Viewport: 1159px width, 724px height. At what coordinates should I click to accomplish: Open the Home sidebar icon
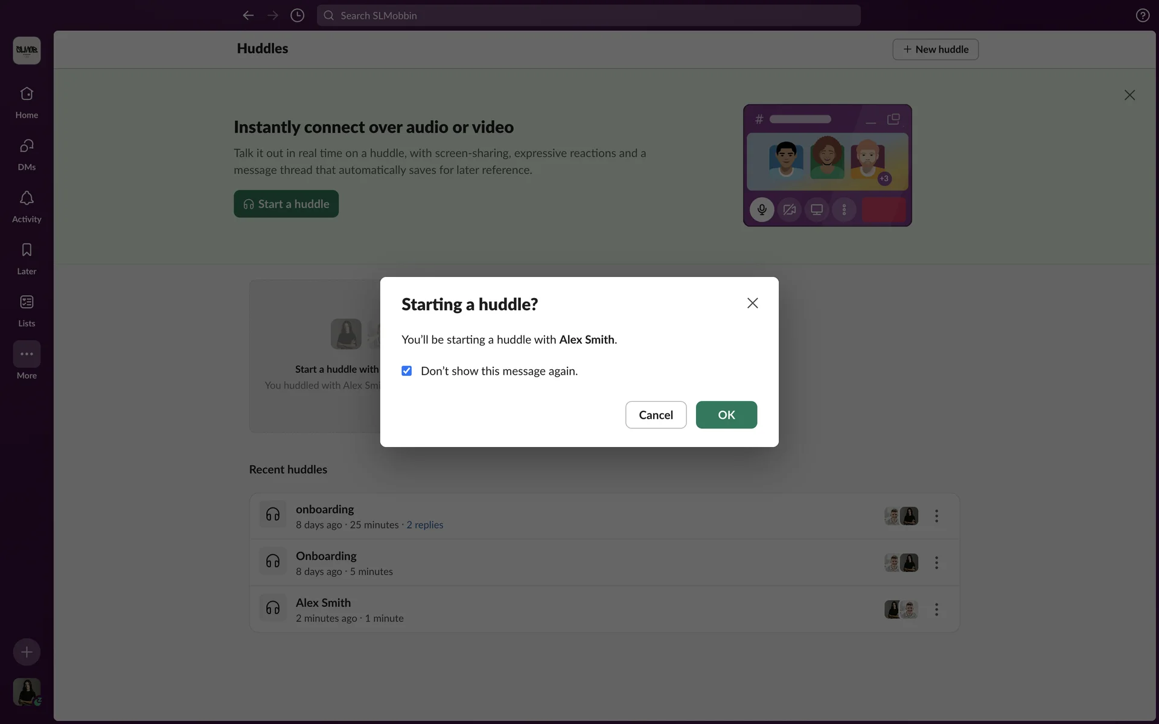(x=27, y=95)
